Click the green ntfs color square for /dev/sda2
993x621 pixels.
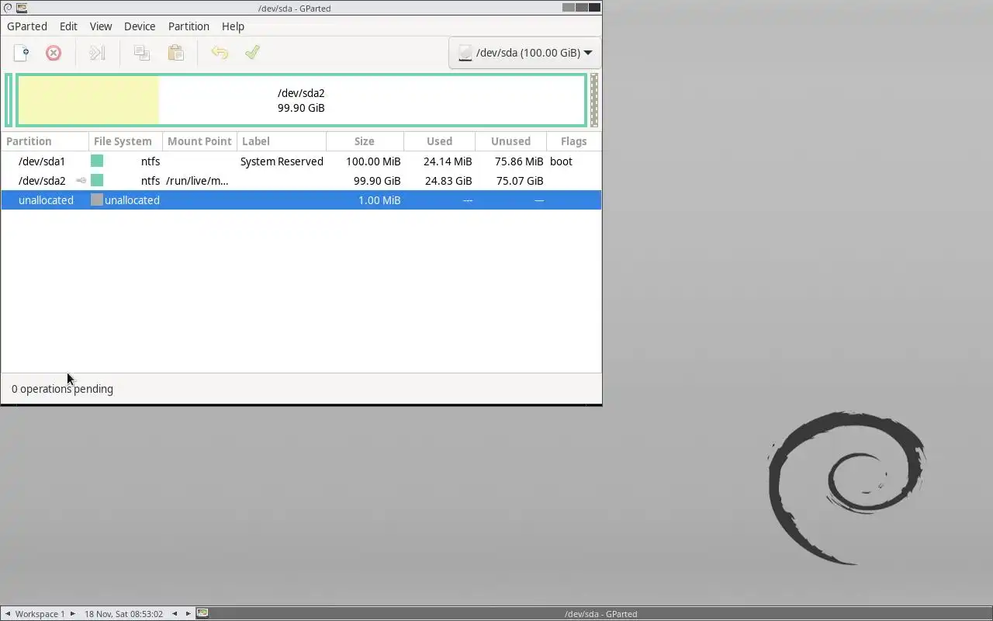click(97, 180)
